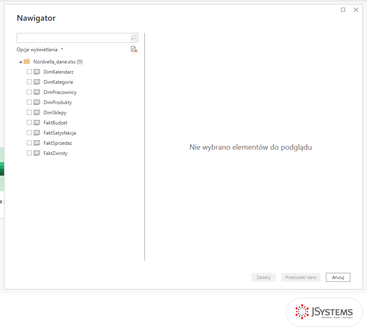Click the table icon next to DimKategorie
The image size is (367, 331).
point(37,82)
